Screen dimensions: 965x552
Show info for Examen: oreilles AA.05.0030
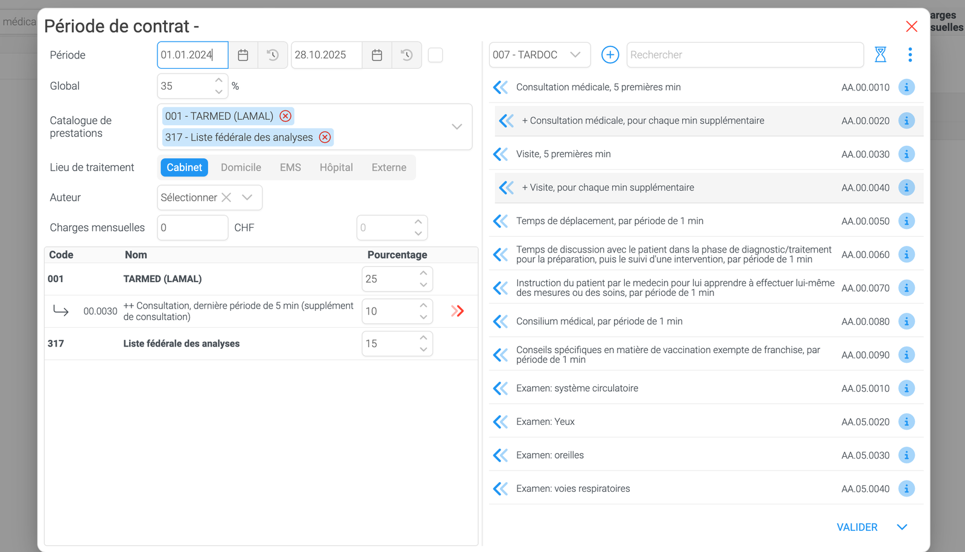pos(906,455)
